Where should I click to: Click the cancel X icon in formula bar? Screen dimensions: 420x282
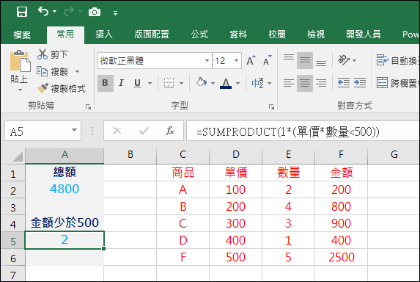pyautogui.click(x=117, y=131)
